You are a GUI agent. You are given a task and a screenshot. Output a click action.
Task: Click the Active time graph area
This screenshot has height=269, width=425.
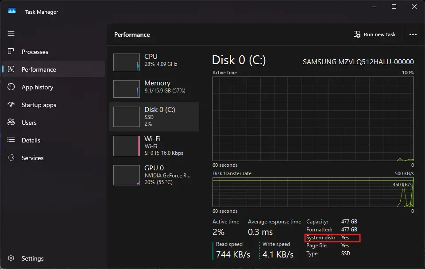pos(313,119)
